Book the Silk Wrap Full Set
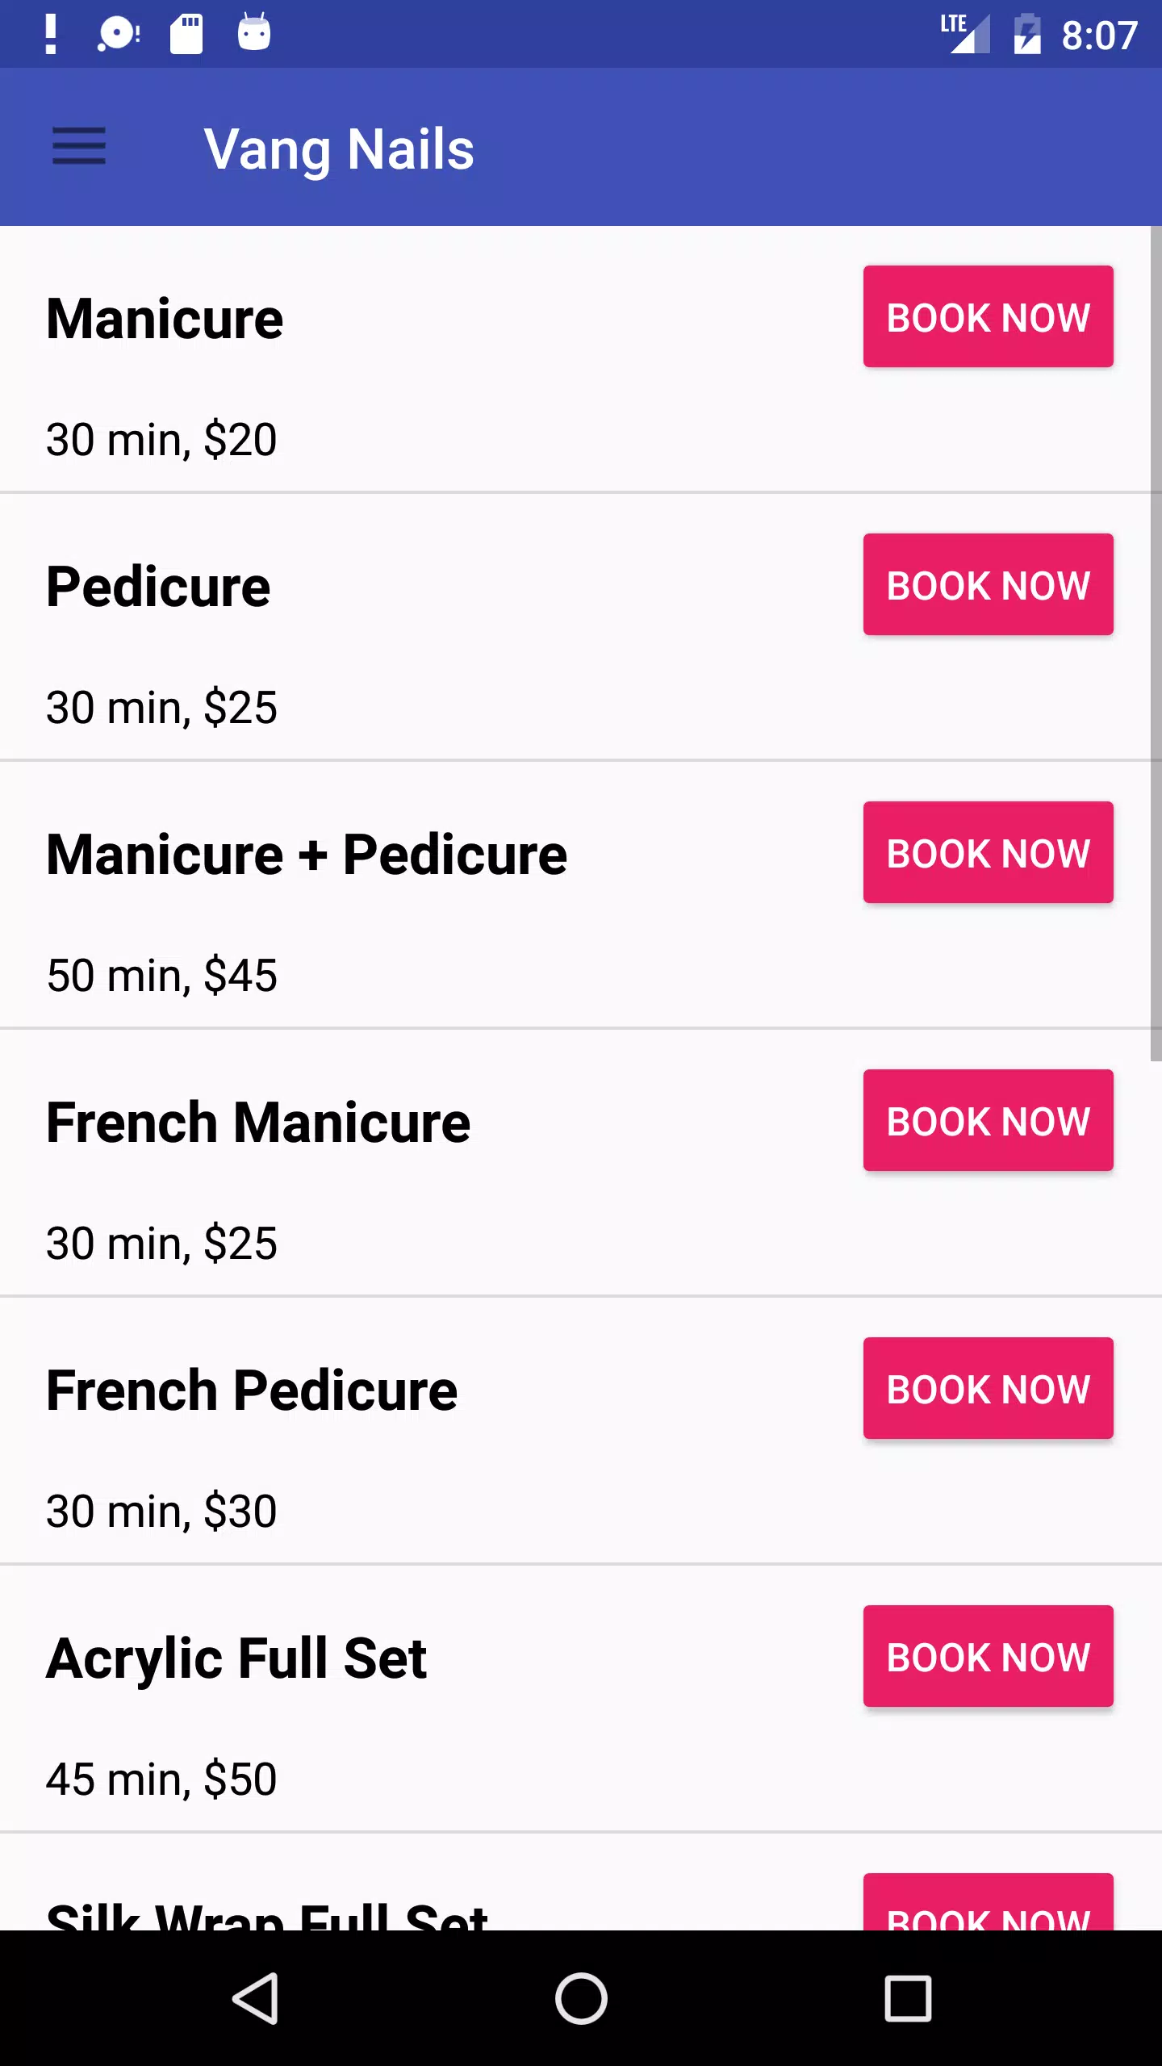The height and width of the screenshot is (2066, 1162). click(988, 1906)
